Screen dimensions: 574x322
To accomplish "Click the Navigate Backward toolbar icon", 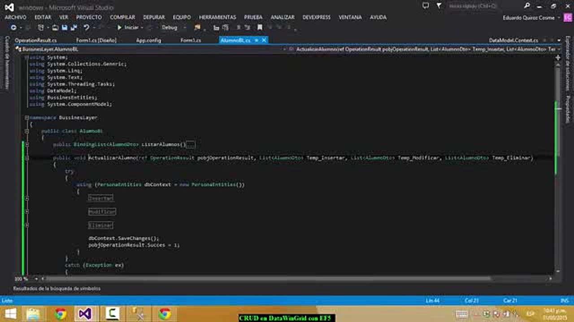I will 13,28.
